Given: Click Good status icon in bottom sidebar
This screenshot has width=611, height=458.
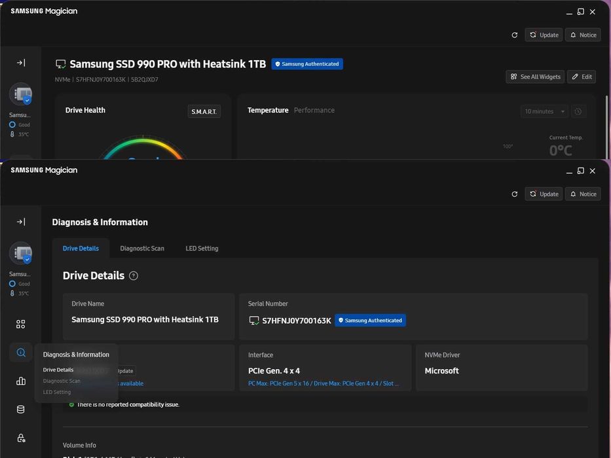Looking at the screenshot, I should [x=12, y=283].
